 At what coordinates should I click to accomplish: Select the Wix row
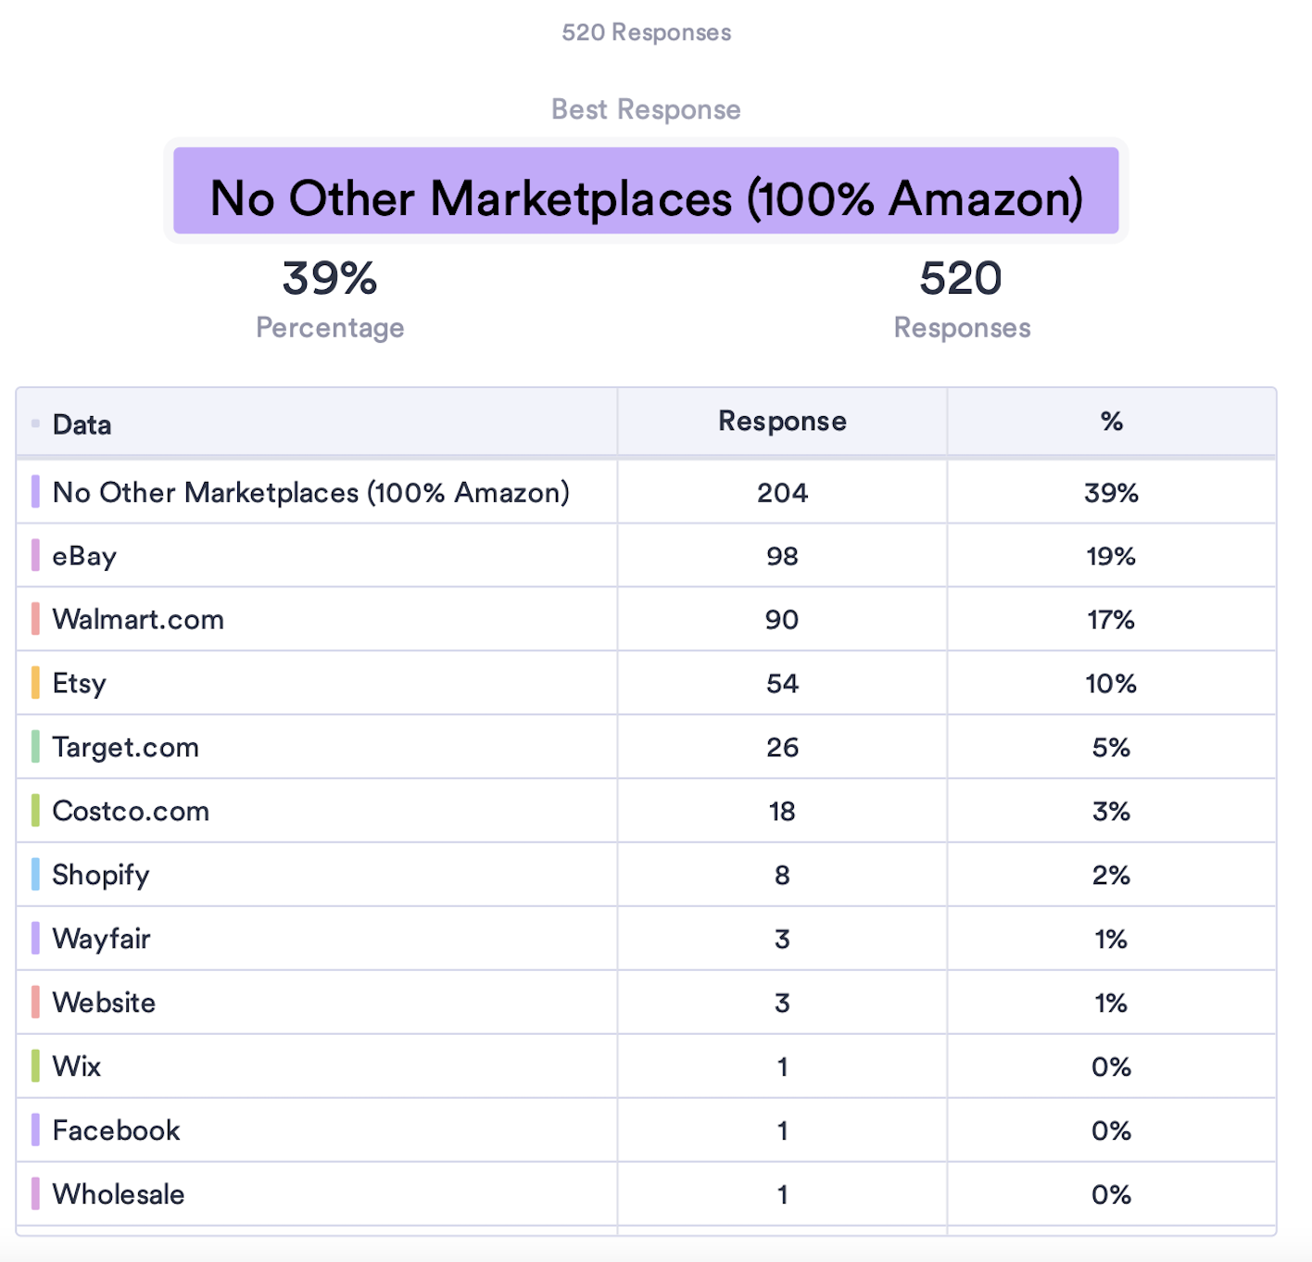coord(646,1066)
